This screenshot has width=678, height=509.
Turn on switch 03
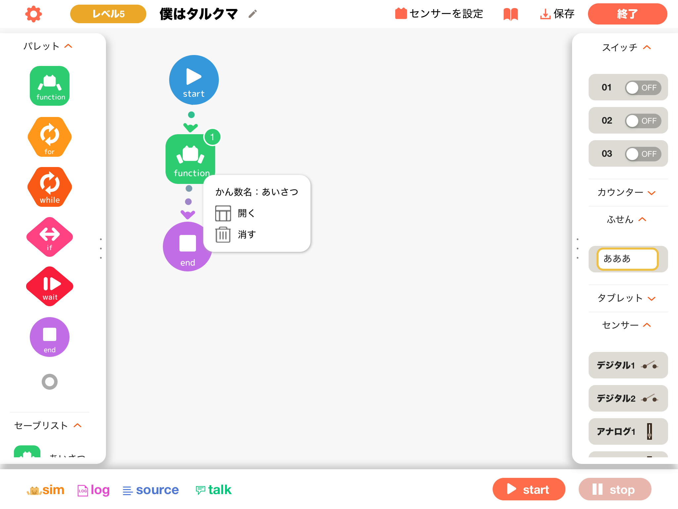click(643, 154)
